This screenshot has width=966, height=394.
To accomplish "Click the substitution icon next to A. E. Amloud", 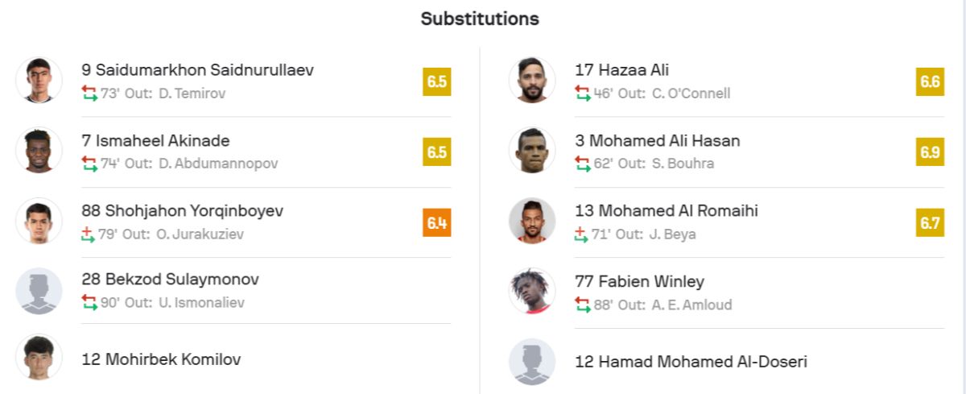I will [583, 305].
